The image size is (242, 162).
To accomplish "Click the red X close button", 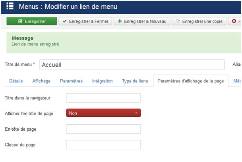I will point(235,21).
